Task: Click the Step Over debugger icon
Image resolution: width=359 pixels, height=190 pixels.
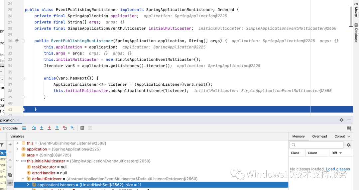Action: click(x=34, y=128)
